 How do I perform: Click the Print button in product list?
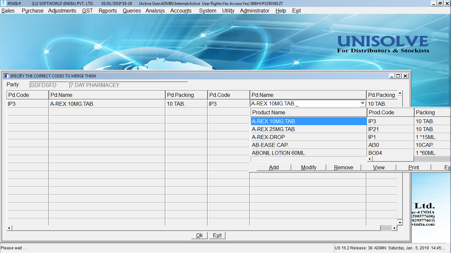(x=414, y=167)
